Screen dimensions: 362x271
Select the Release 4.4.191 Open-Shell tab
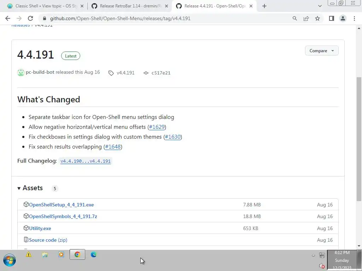pos(214,6)
